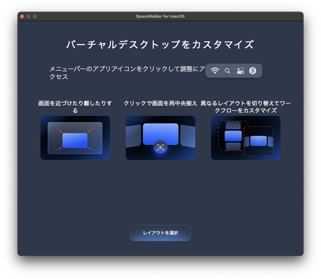The width and height of the screenshot is (321, 279).
Task: Click the SpaceWalker for macOS window title
Action: click(160, 17)
